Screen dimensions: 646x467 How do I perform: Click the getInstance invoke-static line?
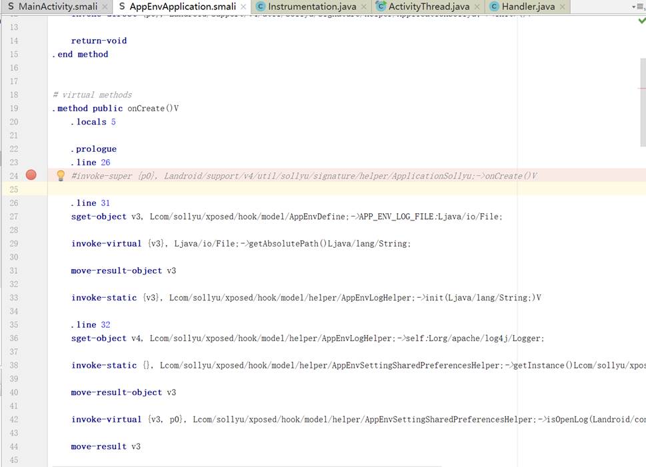coord(359,365)
